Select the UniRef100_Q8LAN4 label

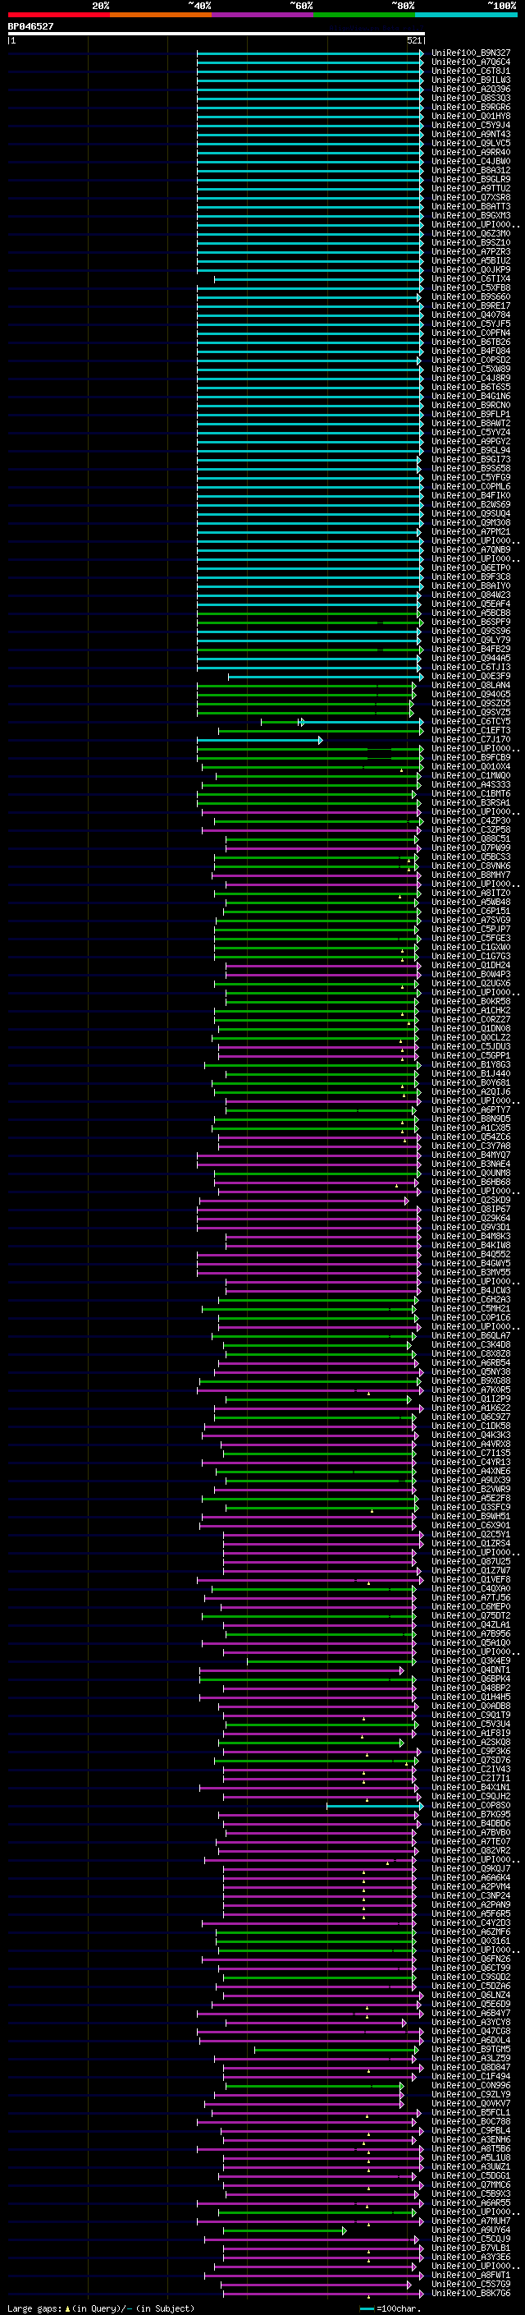point(471,685)
